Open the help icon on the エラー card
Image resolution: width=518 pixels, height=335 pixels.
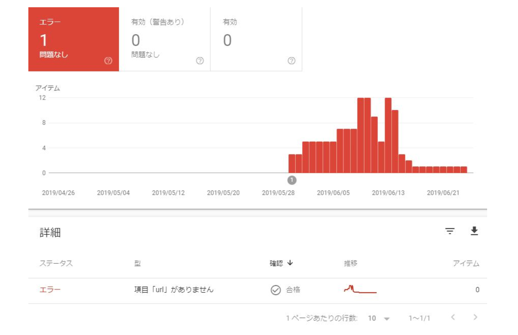(x=109, y=60)
